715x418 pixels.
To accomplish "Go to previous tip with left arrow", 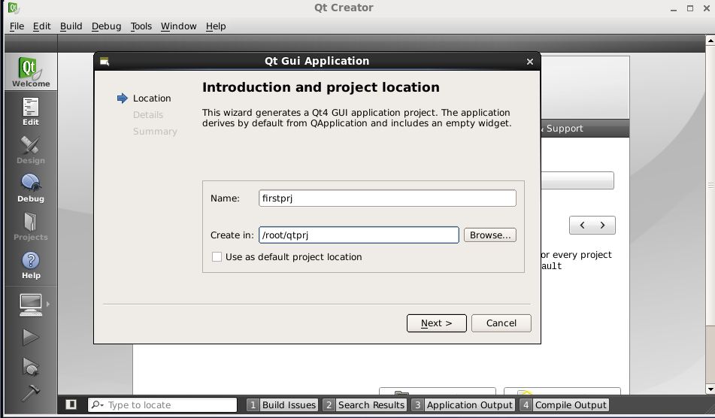I will click(x=582, y=226).
